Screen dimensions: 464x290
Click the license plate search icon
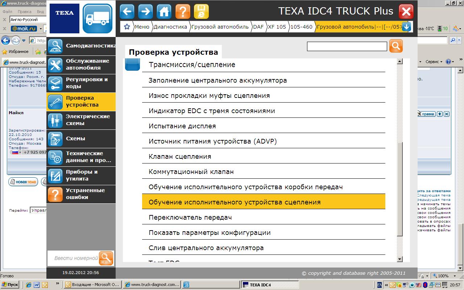[106, 258]
